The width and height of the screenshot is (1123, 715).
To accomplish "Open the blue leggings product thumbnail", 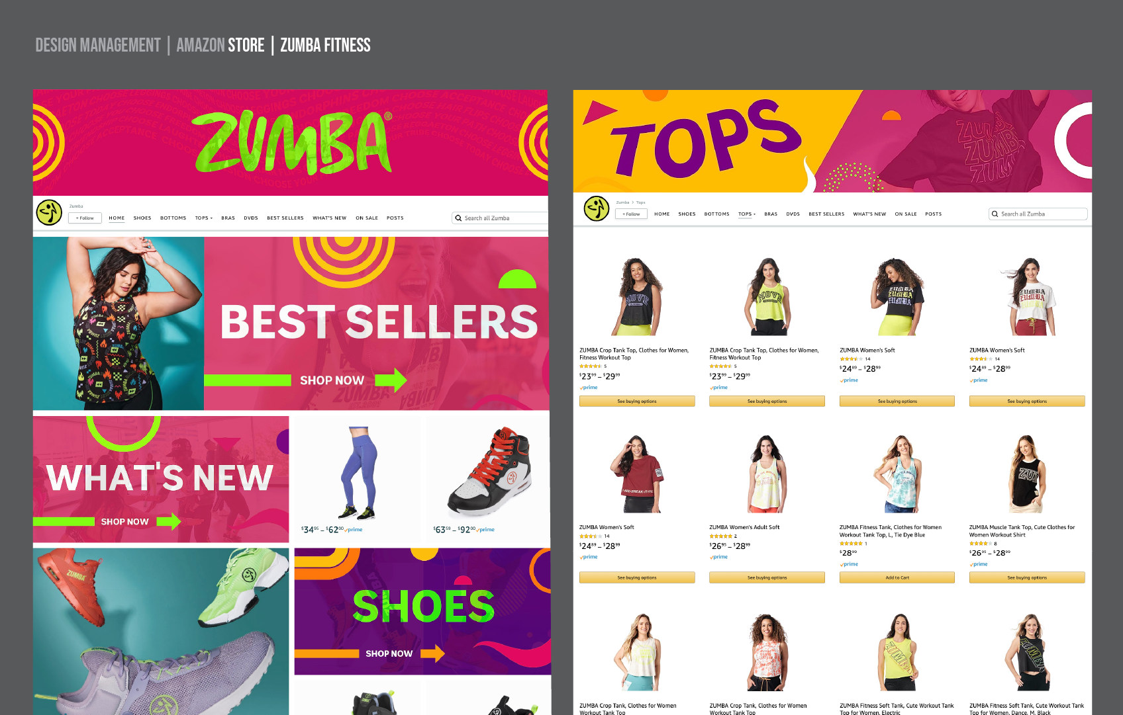I will (x=359, y=473).
